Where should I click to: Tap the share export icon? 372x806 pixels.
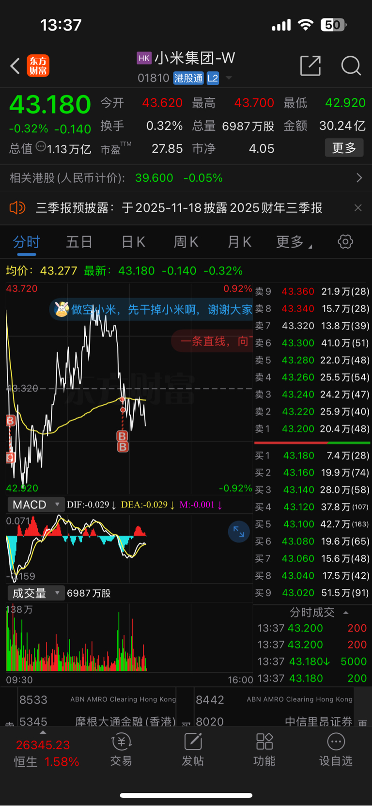pos(310,65)
